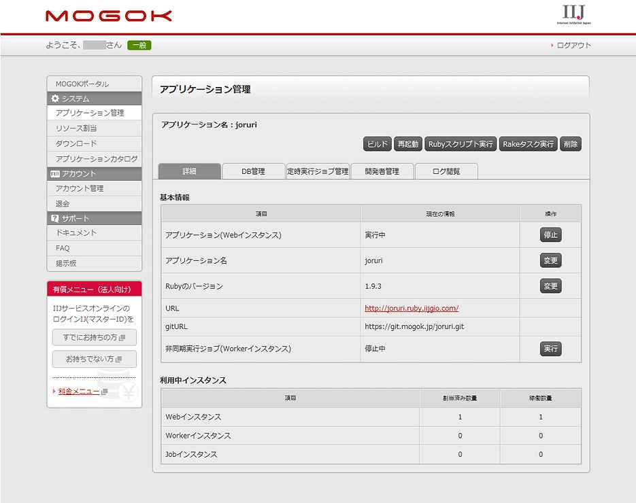Screen dimensions: 636x503
Task: Open 料金メニュー link
Action: [79, 392]
